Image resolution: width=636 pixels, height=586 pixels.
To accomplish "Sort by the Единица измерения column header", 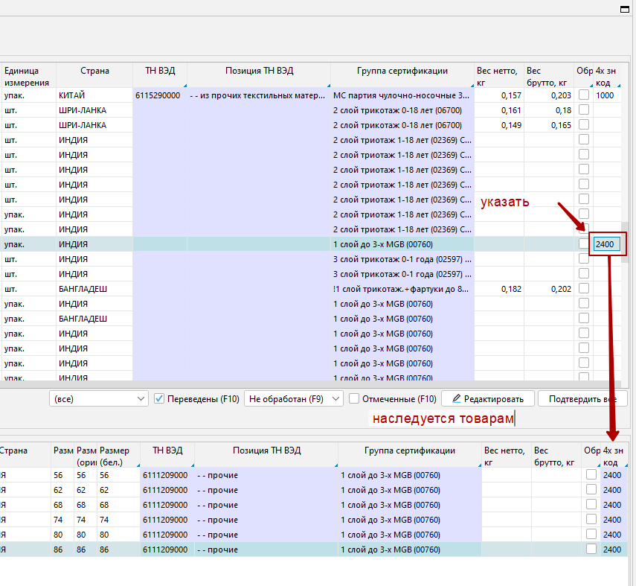I will [x=28, y=76].
